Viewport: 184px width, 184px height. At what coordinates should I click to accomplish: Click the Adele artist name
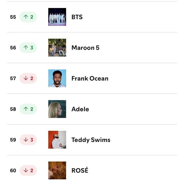coord(80,109)
